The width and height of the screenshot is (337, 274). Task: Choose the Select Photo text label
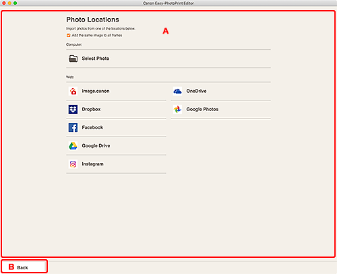point(96,59)
